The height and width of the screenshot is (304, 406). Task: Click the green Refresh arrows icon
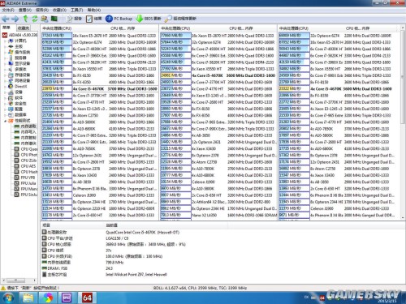(x=35, y=19)
